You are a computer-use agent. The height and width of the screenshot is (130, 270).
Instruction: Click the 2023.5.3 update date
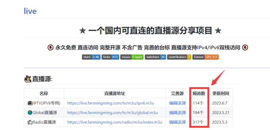point(220,122)
